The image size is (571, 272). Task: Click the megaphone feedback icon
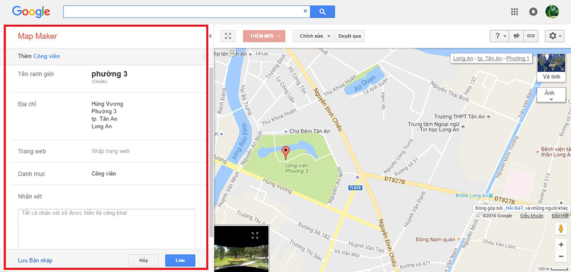pyautogui.click(x=516, y=36)
